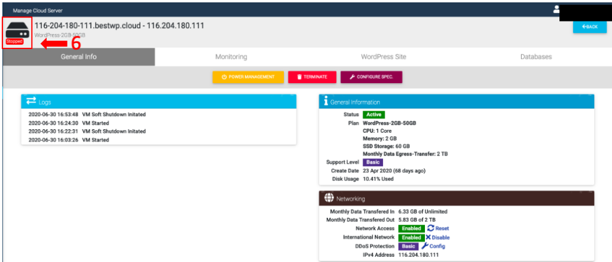612x262 pixels.
Task: Click the Reset refresh icon
Action: point(430,229)
